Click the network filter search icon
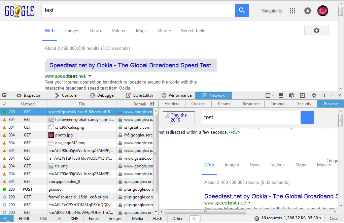 pos(194,219)
